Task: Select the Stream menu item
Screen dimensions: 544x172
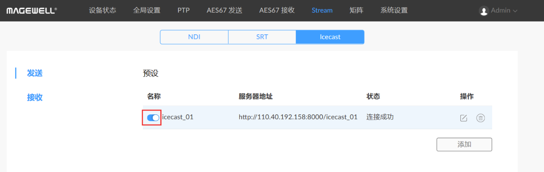Action: coord(322,11)
